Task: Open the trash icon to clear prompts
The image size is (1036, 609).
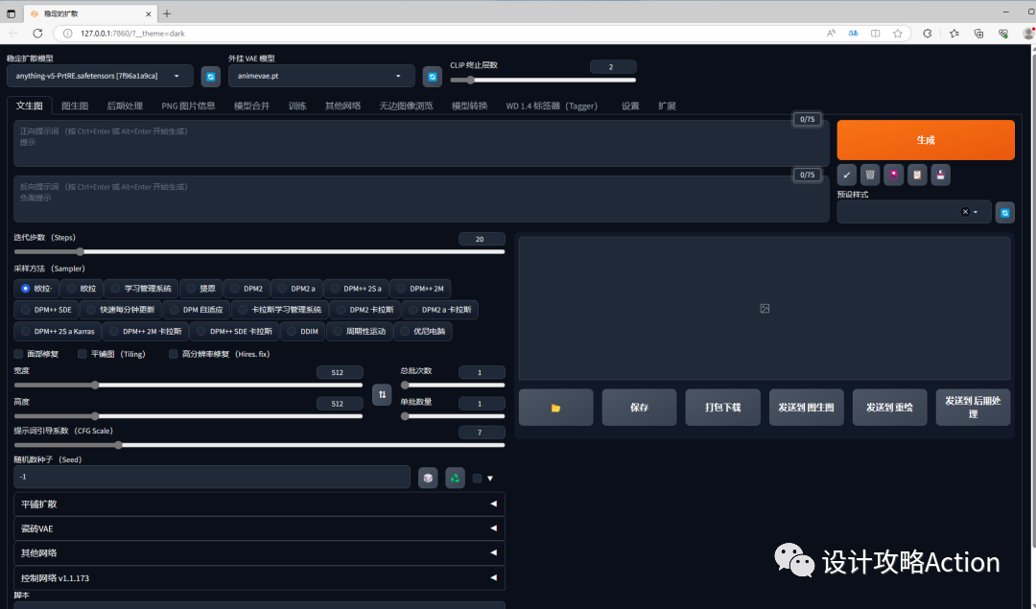Action: coord(870,175)
